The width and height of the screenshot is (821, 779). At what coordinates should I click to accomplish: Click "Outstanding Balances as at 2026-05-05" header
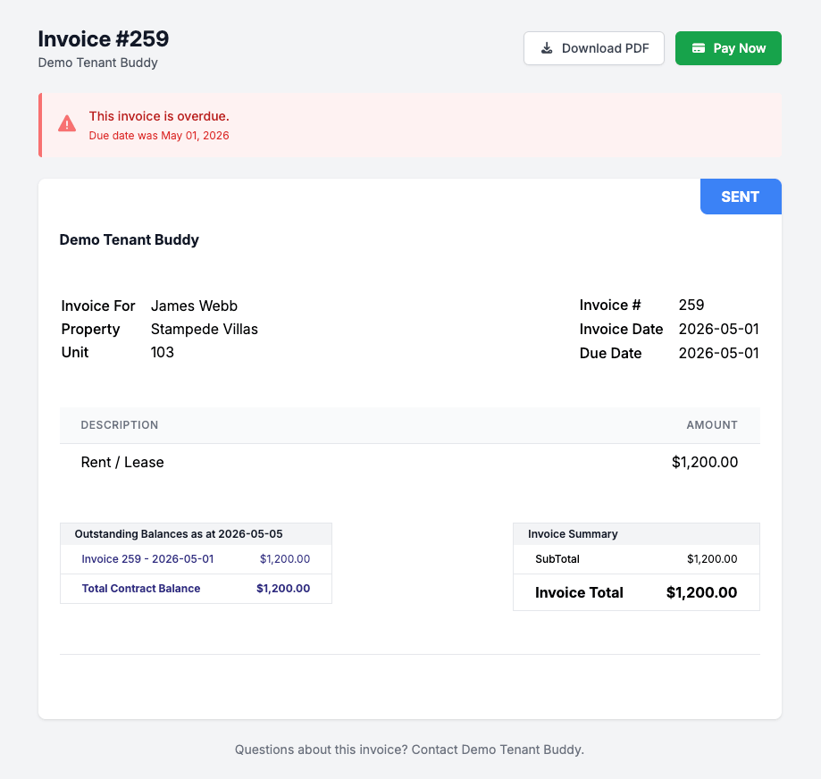point(179,534)
